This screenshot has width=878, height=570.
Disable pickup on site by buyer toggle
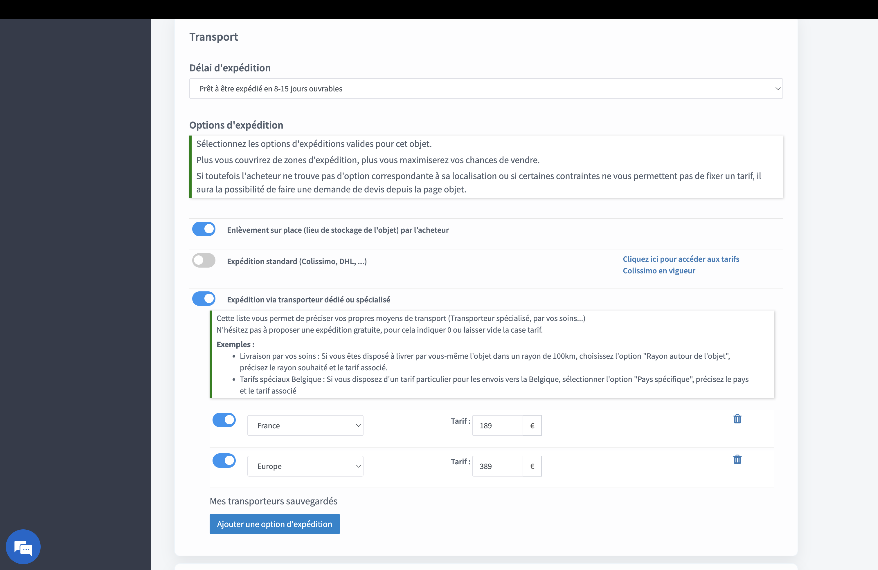[x=204, y=229]
